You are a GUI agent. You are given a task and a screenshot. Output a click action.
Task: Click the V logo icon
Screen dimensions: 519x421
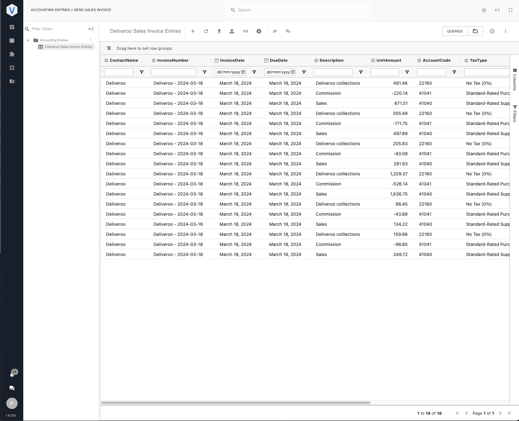tap(12, 10)
